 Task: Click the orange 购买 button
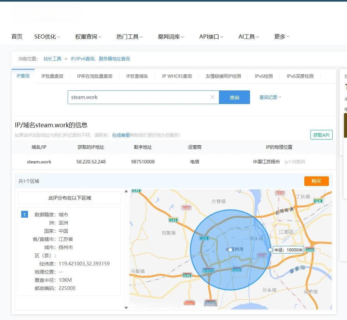point(317,181)
